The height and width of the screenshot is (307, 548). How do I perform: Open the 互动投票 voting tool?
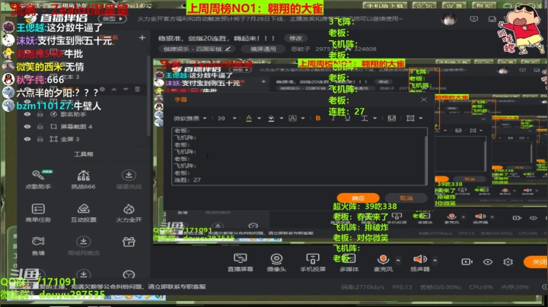[x=83, y=213]
